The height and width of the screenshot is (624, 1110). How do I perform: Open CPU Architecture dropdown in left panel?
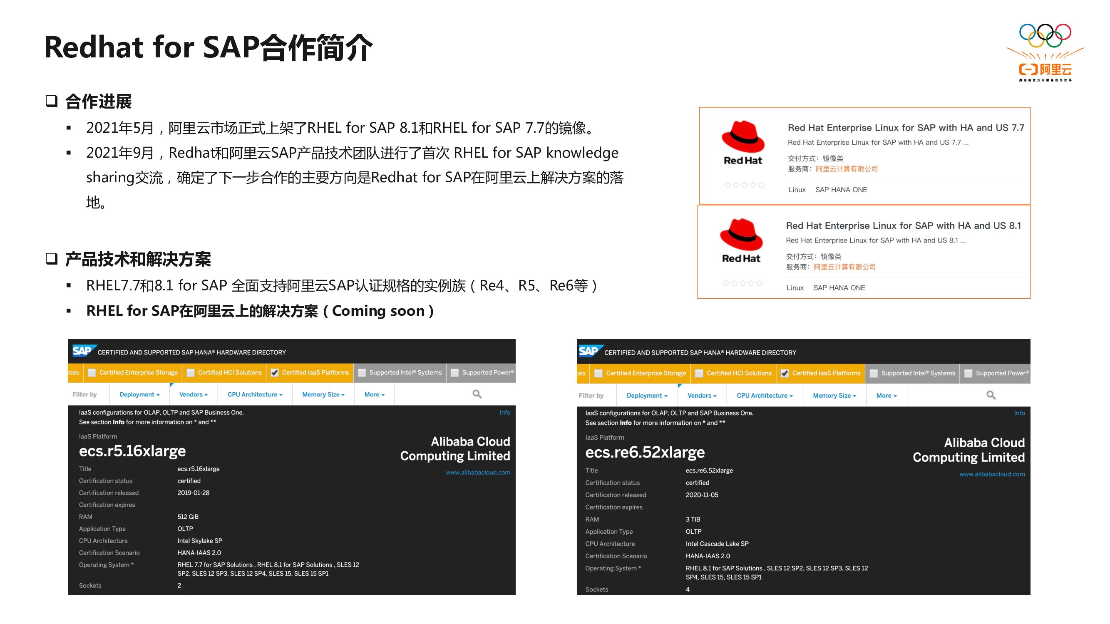[x=255, y=394]
